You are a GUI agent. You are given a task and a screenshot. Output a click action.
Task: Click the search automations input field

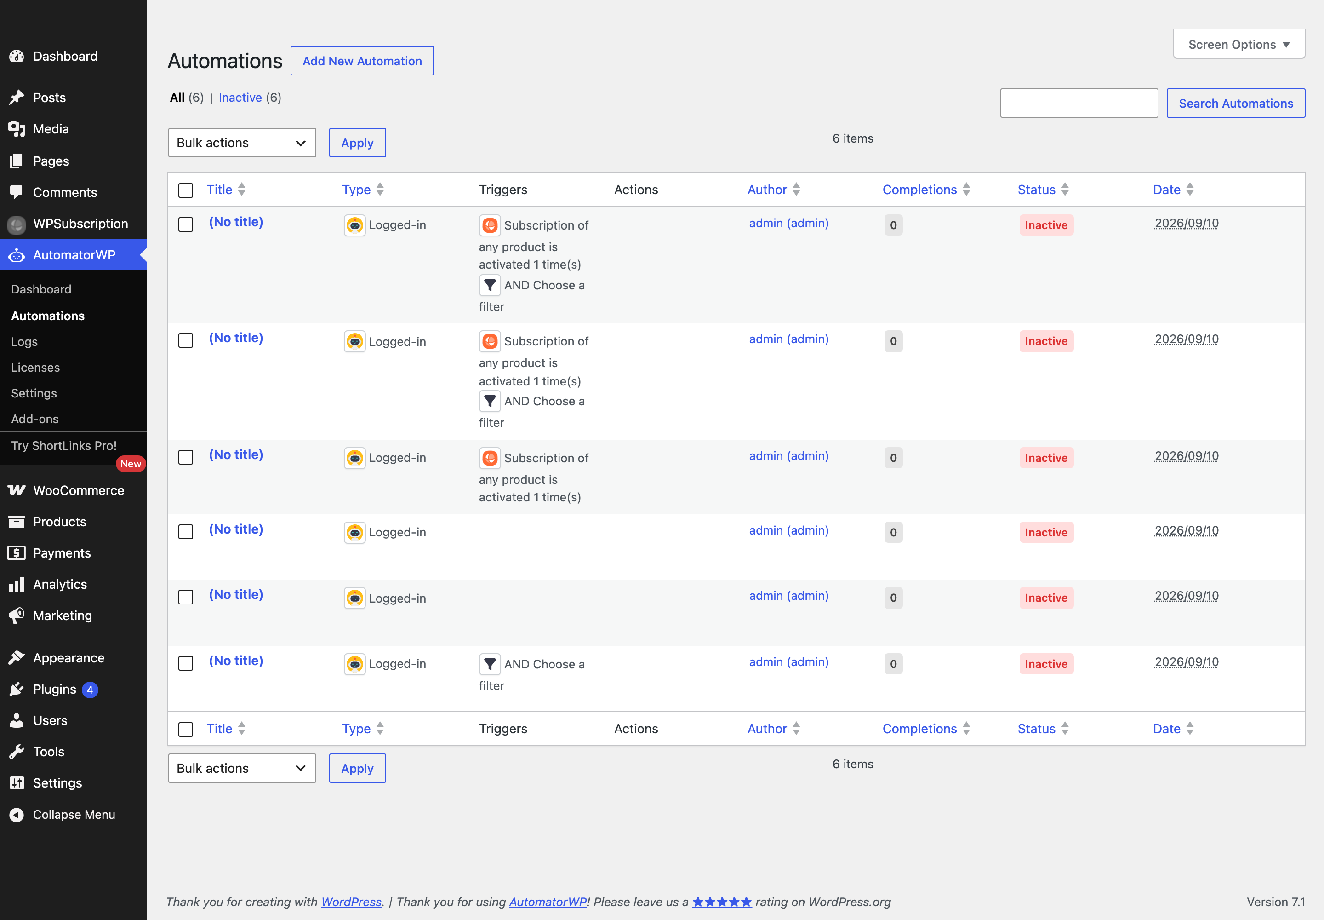pos(1079,103)
